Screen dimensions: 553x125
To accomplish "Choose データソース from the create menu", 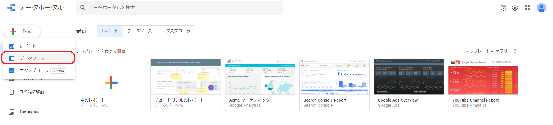I will [x=39, y=58].
